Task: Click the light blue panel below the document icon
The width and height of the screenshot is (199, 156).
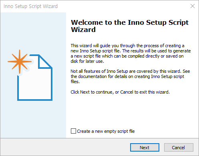Action: coord(33,119)
